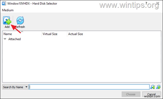This screenshot has width=163, height=99.
Task: Sort by the Actual Size column
Action: click(76, 34)
